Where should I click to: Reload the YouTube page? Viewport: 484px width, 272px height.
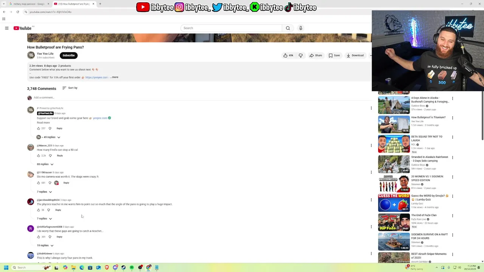coord(17,12)
